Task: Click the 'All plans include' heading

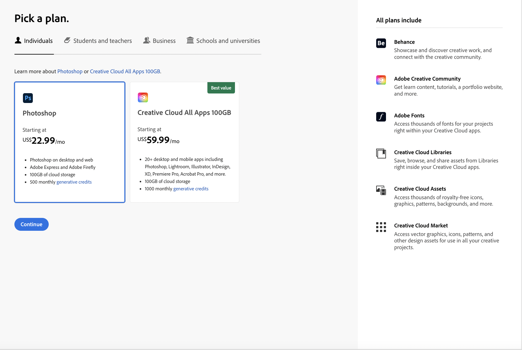Action: pyautogui.click(x=399, y=20)
